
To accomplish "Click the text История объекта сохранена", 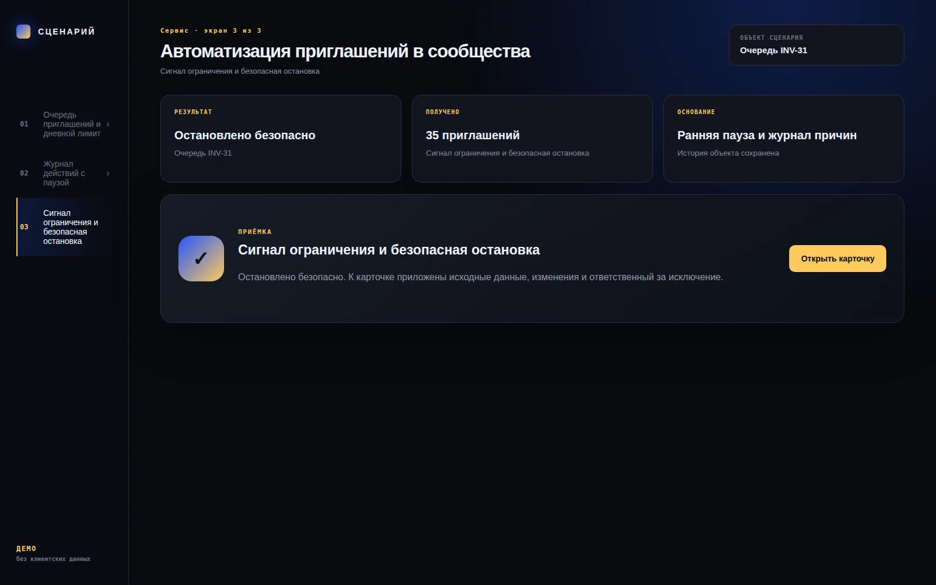I will point(728,153).
